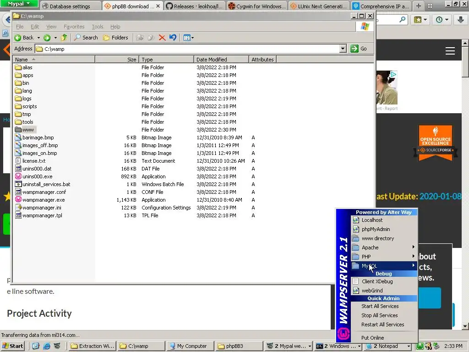Toggle the Folders pane button

tap(115, 38)
